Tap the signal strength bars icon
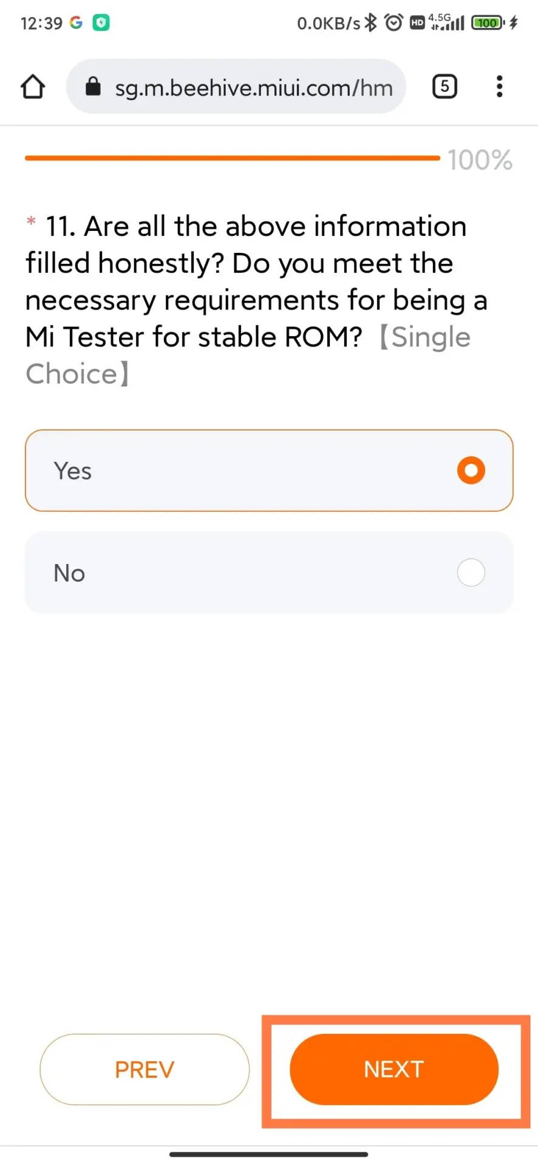The height and width of the screenshot is (1167, 538). coord(454,23)
